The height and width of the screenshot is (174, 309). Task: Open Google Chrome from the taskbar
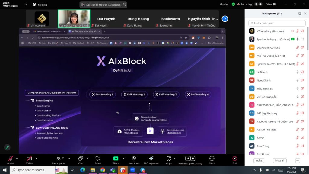(x=103, y=170)
